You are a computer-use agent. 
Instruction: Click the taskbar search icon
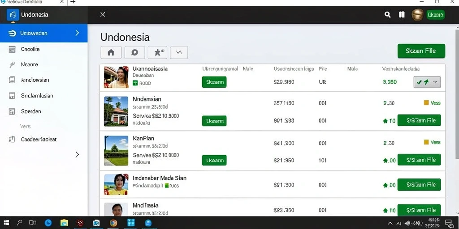click(20, 223)
